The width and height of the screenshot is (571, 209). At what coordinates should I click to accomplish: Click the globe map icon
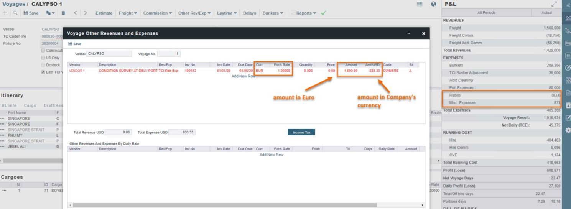(x=433, y=4)
